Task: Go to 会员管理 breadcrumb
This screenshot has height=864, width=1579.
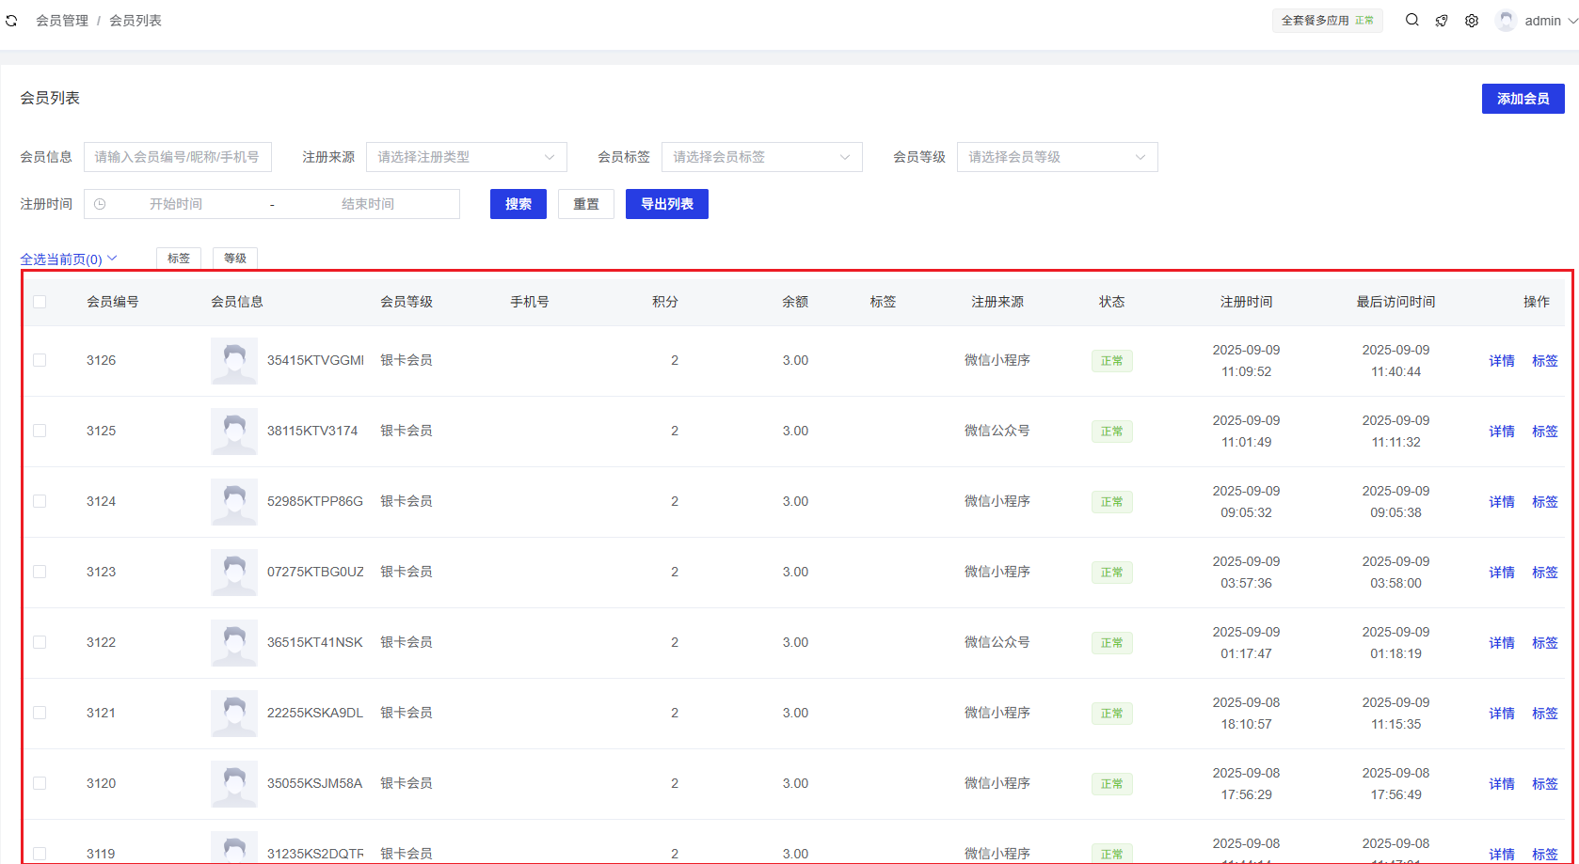Action: click(62, 21)
